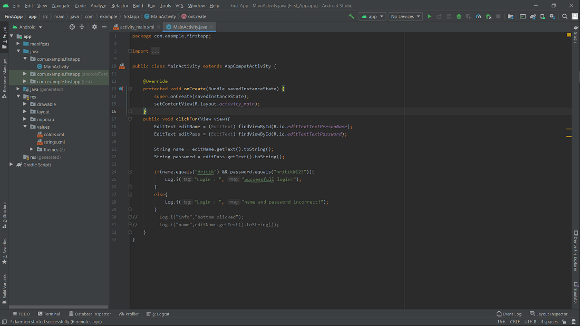The height and width of the screenshot is (326, 580).
Task: Click the Select Opened File target icon
Action: point(72,27)
